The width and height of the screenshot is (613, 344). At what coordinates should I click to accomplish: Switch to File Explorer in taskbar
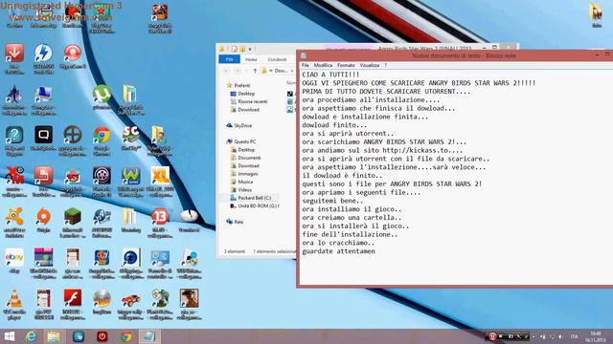(54, 336)
